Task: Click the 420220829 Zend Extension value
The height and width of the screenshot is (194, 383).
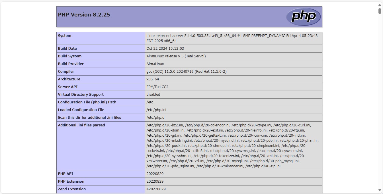Action: click(x=156, y=189)
